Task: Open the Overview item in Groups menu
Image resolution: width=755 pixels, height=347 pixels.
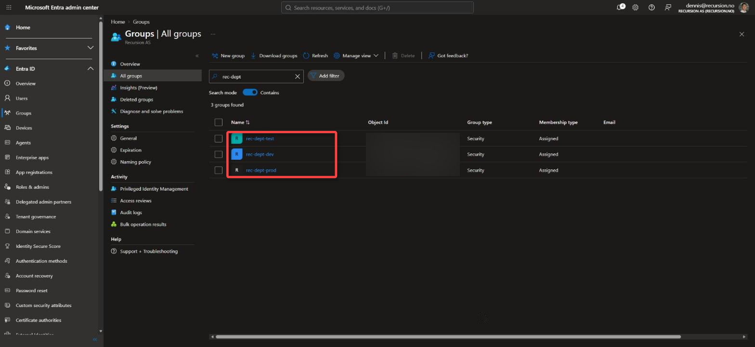Action: coord(130,64)
